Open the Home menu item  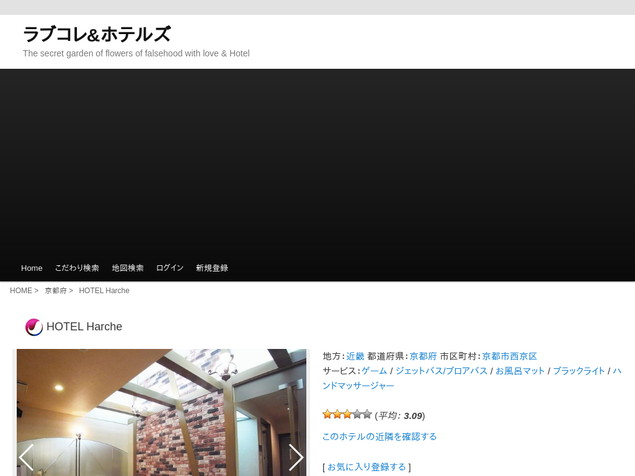pos(32,268)
